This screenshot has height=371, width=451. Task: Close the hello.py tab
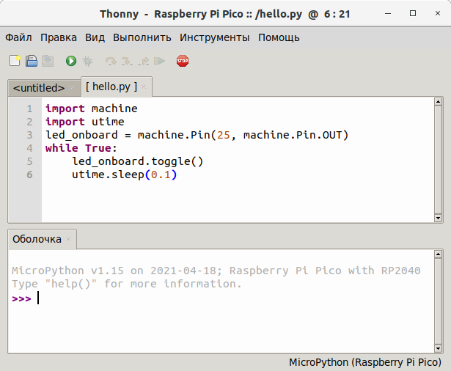144,87
